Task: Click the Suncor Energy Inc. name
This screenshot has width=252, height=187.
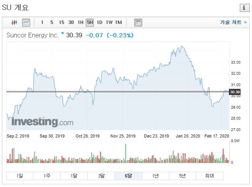Action: point(33,35)
